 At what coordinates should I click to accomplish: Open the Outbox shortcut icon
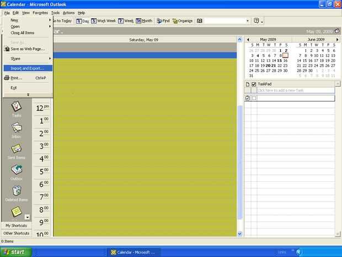(17, 170)
